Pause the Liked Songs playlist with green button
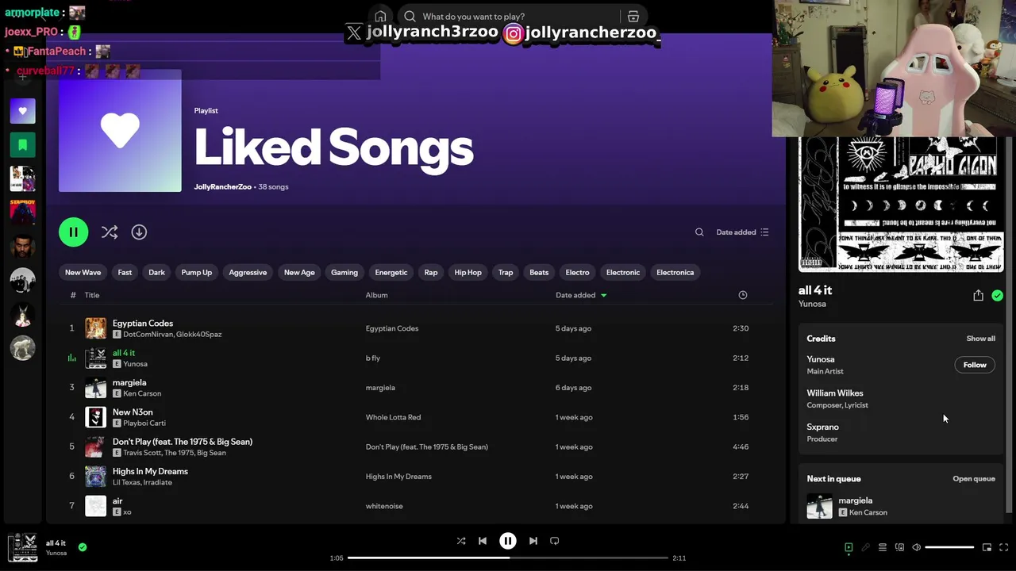The width and height of the screenshot is (1016, 571). click(x=73, y=232)
